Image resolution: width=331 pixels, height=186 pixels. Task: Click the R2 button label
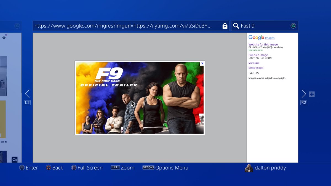[304, 103]
